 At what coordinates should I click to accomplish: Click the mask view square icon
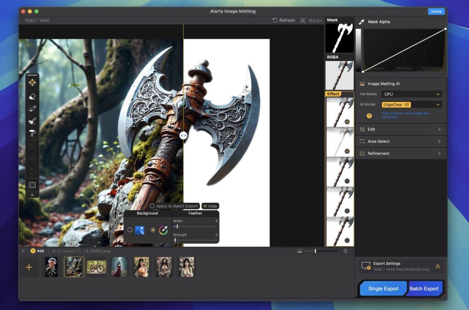[33, 185]
